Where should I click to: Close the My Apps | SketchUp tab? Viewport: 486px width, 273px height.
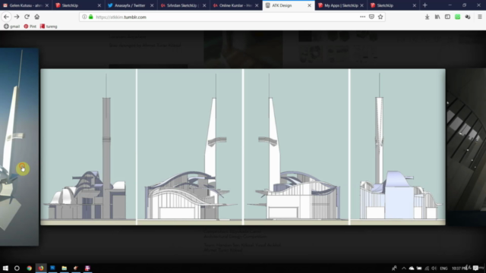point(361,5)
